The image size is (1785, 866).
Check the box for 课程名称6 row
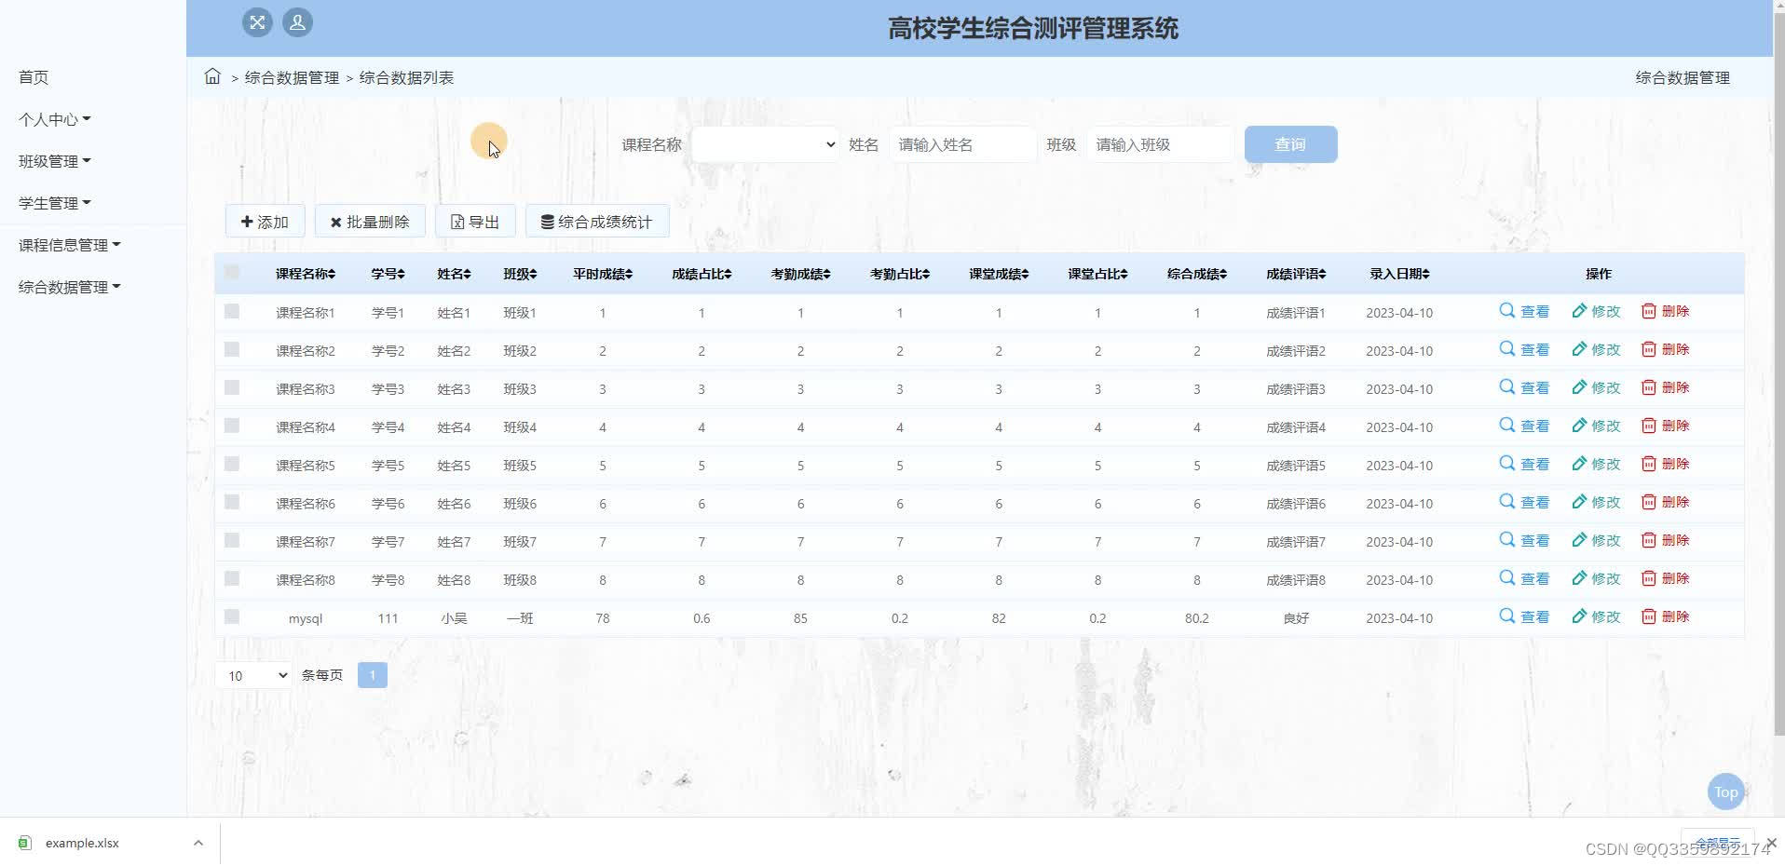tap(232, 502)
